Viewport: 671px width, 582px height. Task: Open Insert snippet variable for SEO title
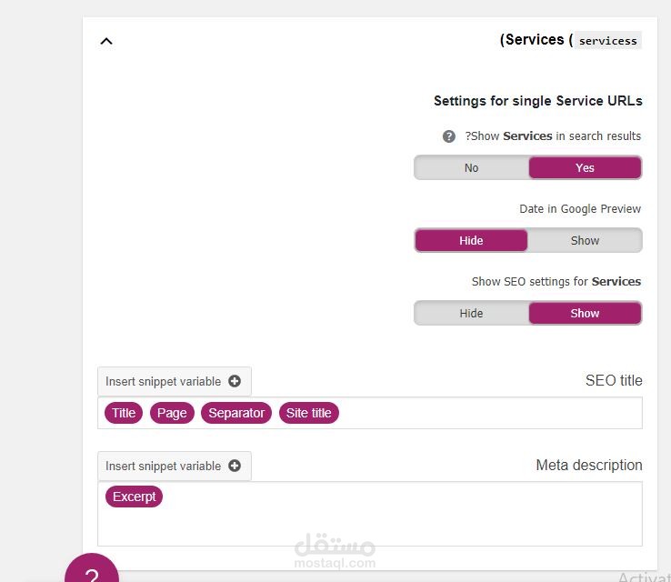[164, 382]
